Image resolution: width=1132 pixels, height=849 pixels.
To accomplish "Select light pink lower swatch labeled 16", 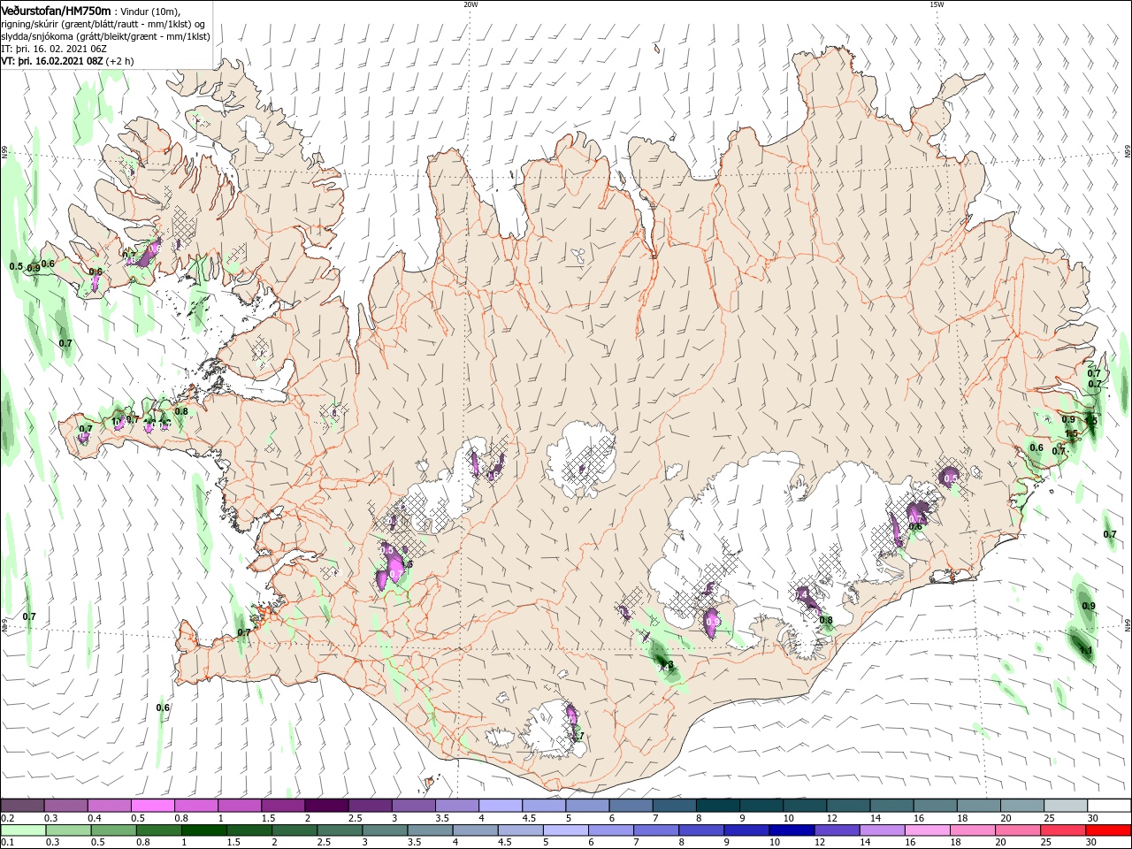I will pyautogui.click(x=929, y=830).
